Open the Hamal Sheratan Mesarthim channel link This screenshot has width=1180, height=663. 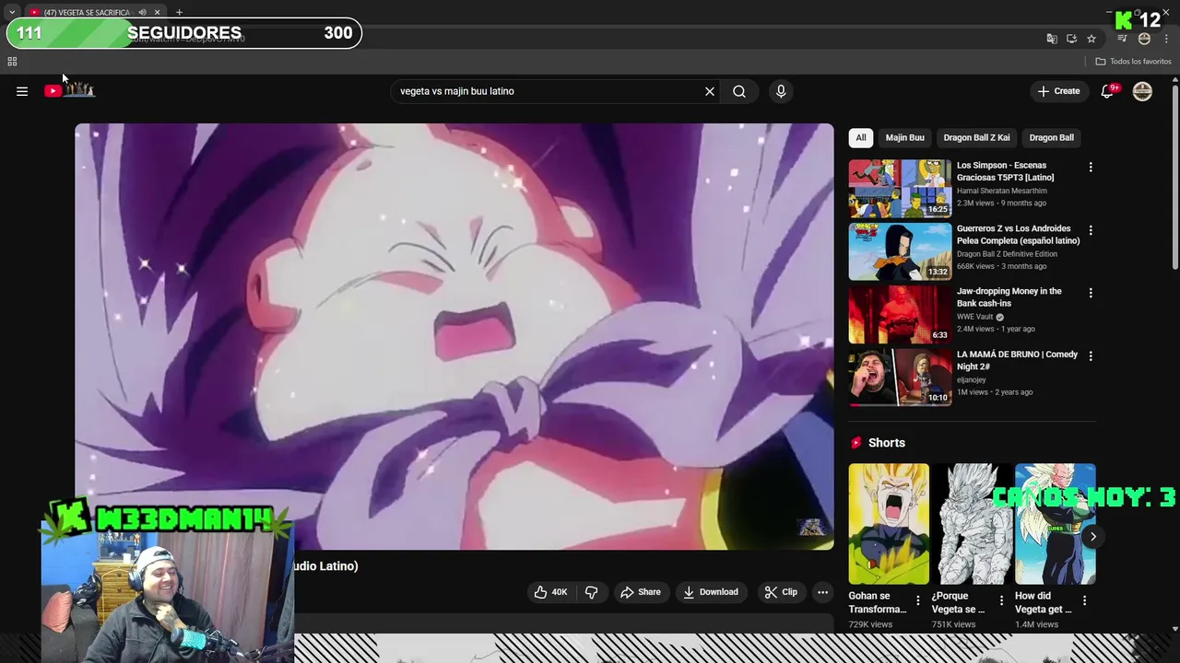(x=1001, y=191)
